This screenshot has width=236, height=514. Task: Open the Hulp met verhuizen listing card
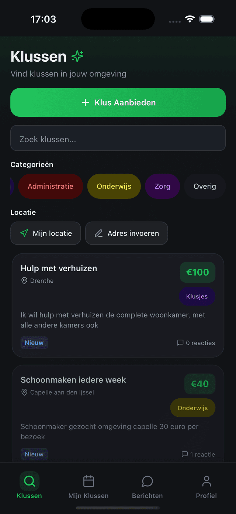pos(118,305)
